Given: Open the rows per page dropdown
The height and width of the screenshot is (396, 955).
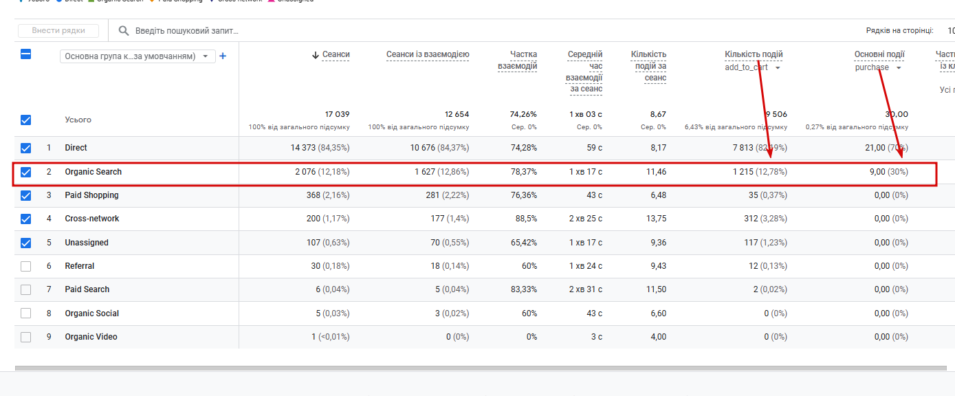Looking at the screenshot, I should point(950,31).
